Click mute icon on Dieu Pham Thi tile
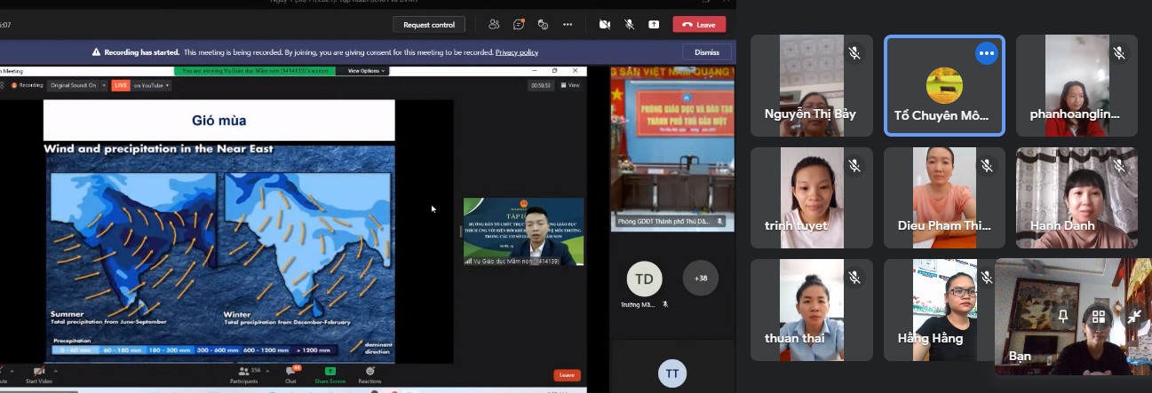This screenshot has height=393, width=1152. tap(986, 166)
